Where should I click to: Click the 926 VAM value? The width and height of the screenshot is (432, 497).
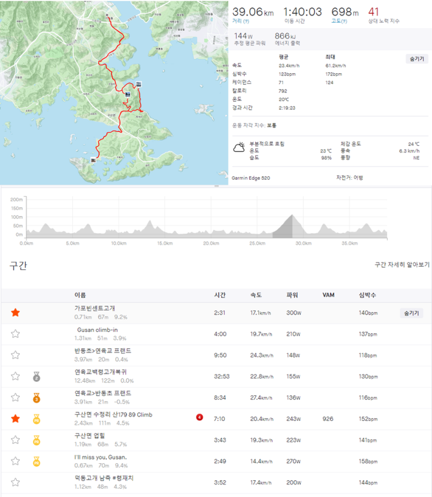pyautogui.click(x=328, y=419)
